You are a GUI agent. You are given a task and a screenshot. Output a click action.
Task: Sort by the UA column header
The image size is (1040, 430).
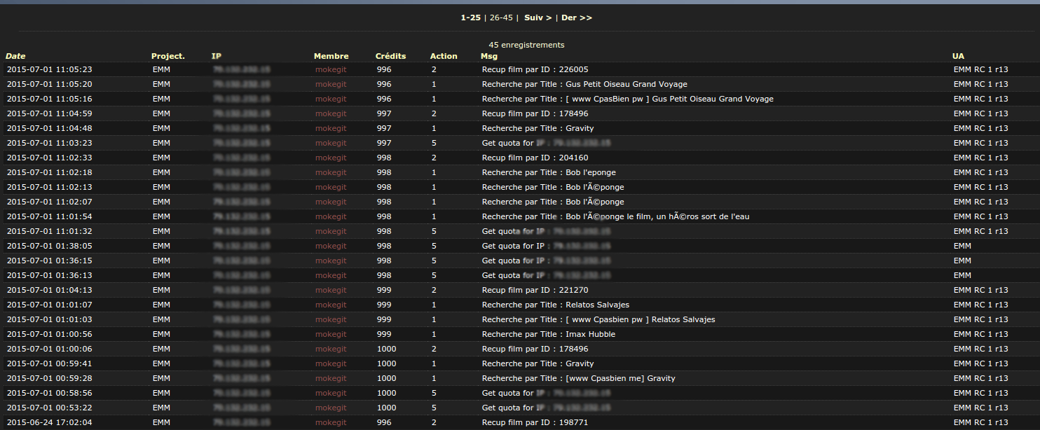[958, 56]
